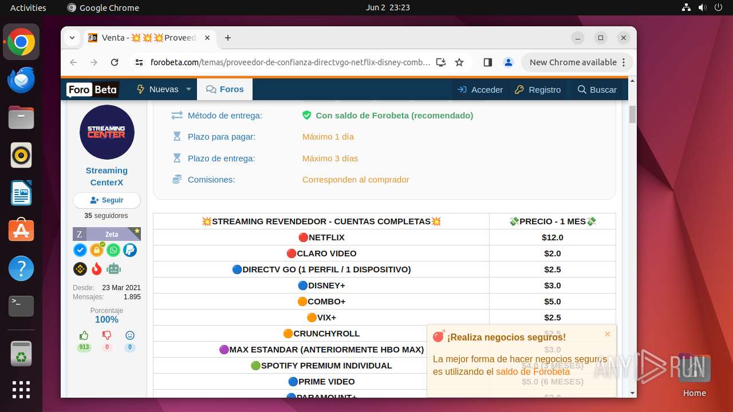The image size is (733, 412).
Task: Click Registro to sign up
Action: [x=538, y=89]
